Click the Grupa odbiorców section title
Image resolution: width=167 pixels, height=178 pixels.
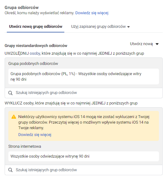point(22,7)
